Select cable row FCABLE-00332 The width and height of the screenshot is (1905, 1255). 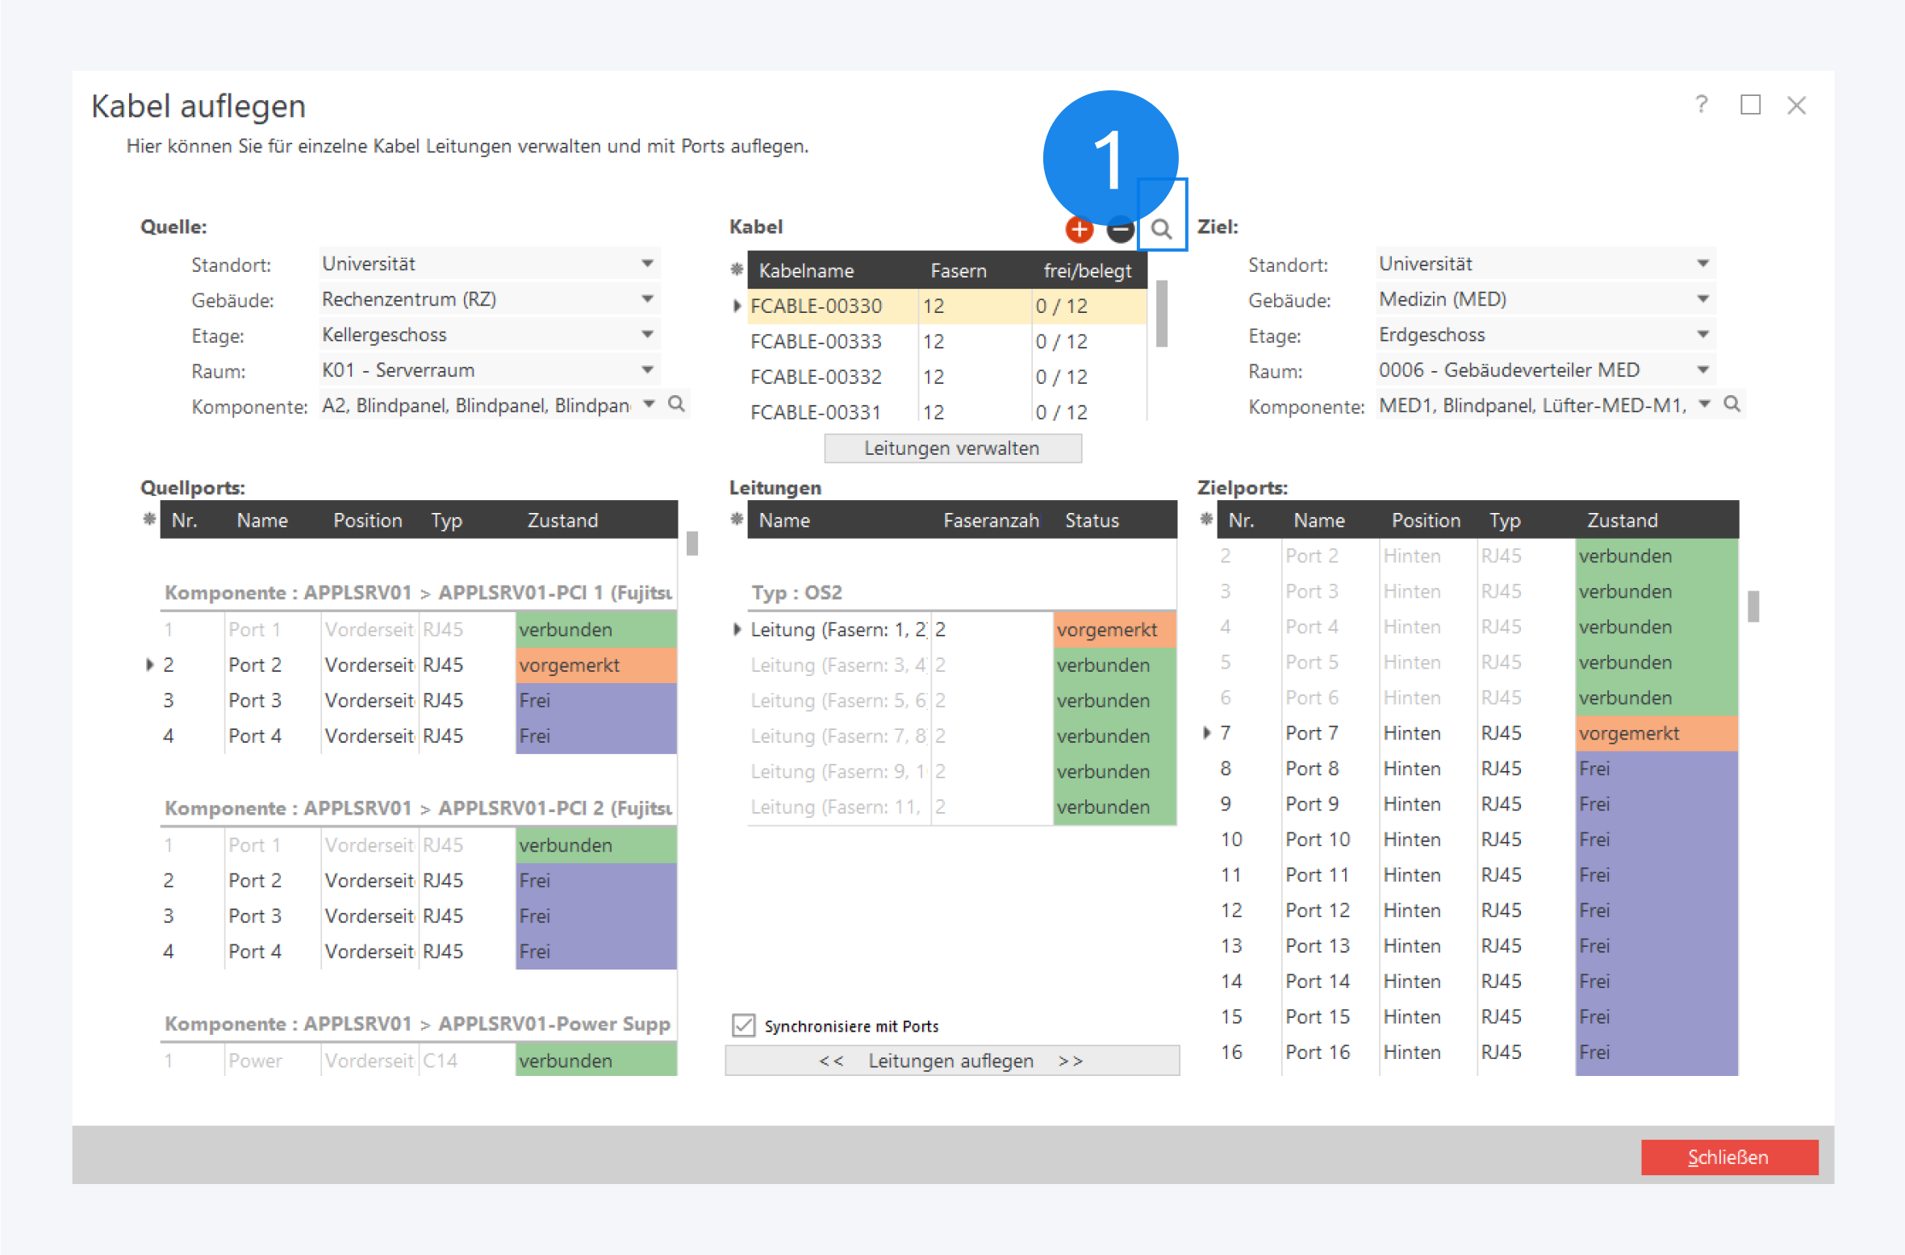point(816,377)
